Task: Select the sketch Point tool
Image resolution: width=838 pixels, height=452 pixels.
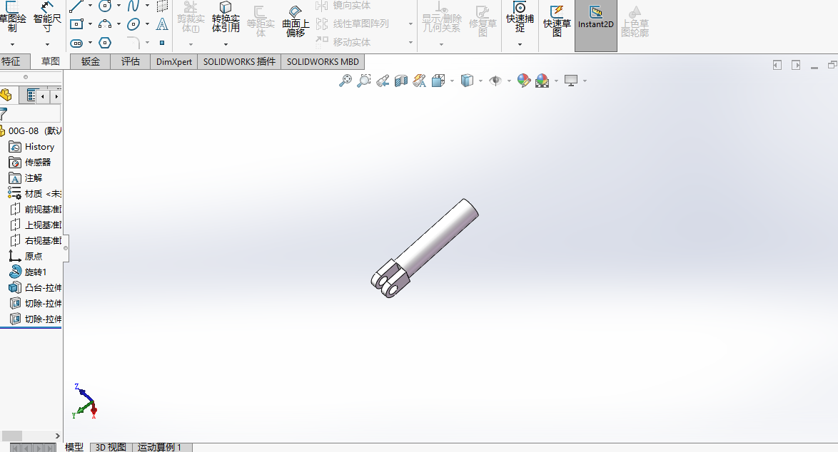Action: click(162, 43)
